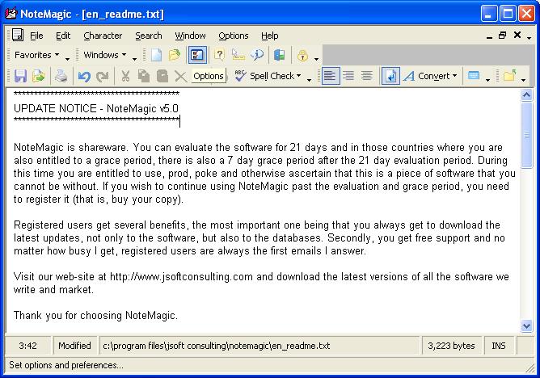The image size is (540, 378).
Task: Click the info speech bubble icon
Action: tap(257, 55)
